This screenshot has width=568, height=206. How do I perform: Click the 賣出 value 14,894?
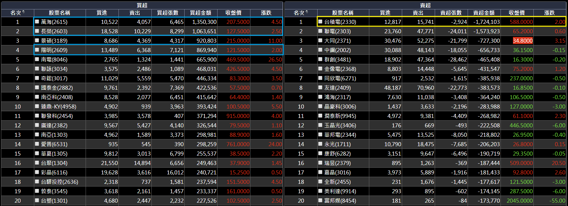coord(142,163)
